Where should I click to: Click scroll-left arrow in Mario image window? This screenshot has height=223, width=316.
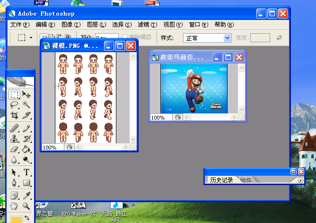pos(187,117)
